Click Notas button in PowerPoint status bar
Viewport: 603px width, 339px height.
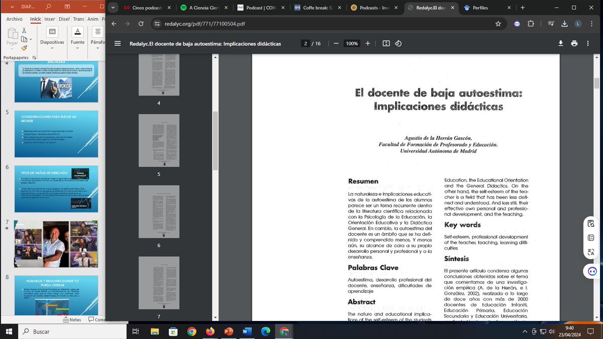tap(72, 319)
